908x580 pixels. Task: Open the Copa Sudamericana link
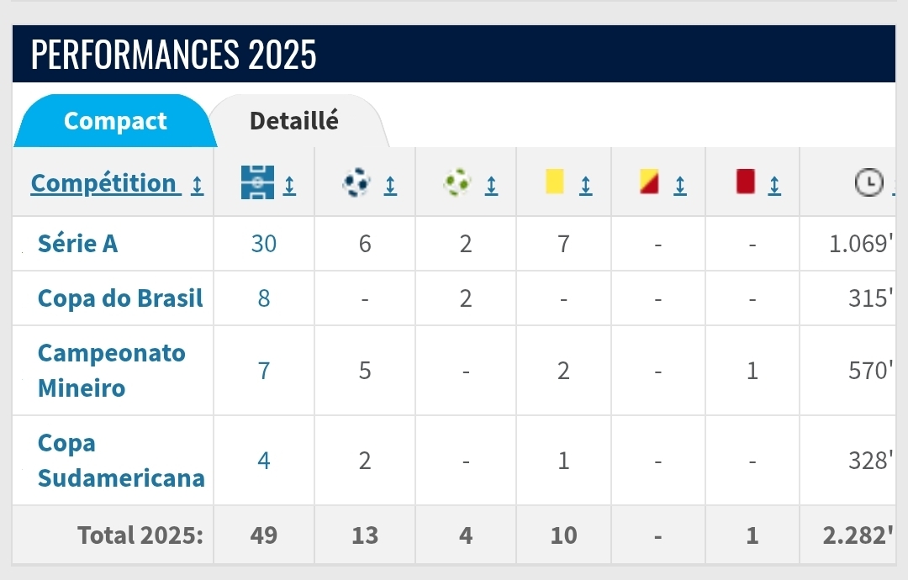(x=121, y=461)
